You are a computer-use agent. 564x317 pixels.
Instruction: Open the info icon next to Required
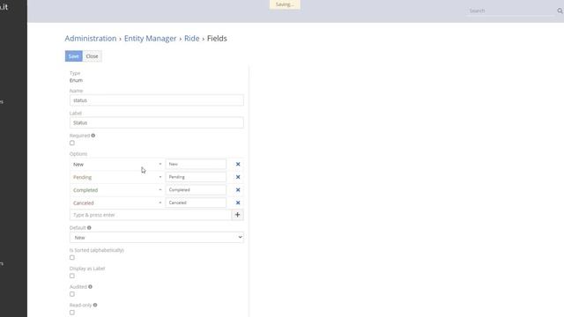point(93,136)
